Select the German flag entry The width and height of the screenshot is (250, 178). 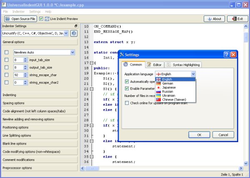(x=175, y=83)
